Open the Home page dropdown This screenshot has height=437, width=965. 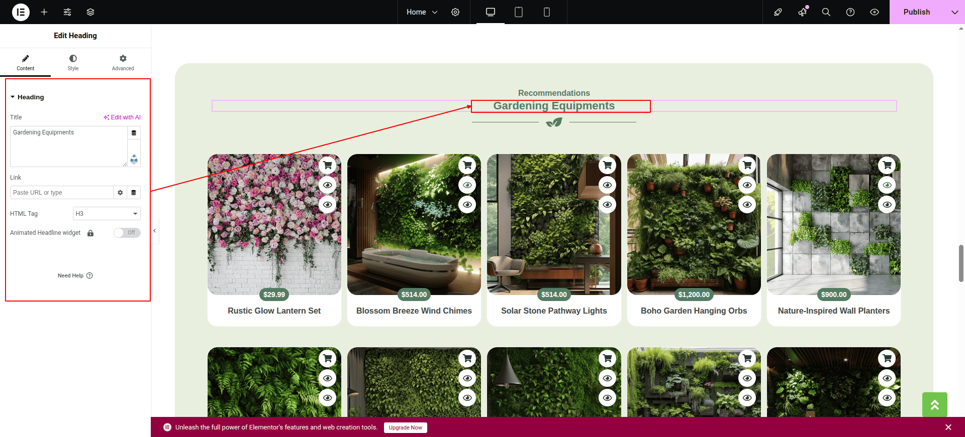coord(422,12)
